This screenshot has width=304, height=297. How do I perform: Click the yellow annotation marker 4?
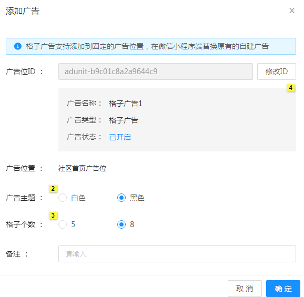[x=291, y=88]
